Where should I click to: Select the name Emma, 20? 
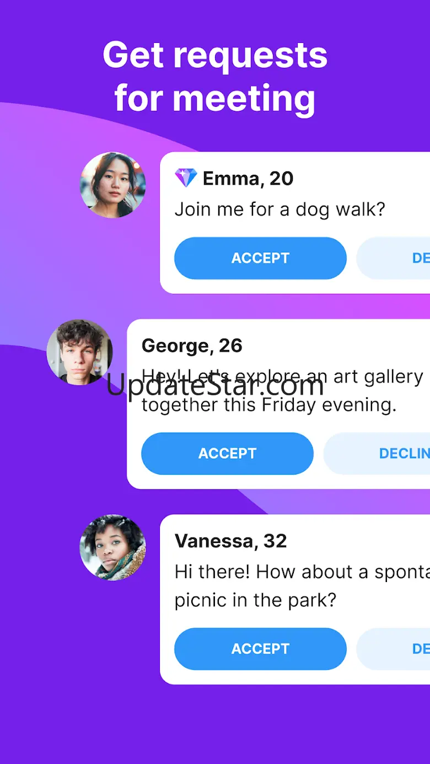[248, 179]
